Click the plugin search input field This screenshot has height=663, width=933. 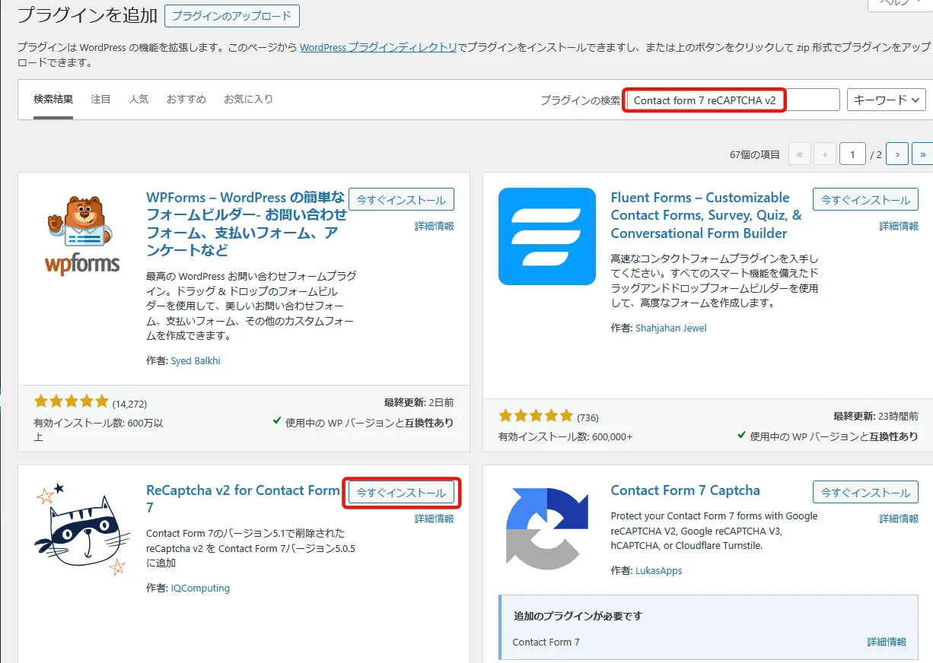[731, 100]
